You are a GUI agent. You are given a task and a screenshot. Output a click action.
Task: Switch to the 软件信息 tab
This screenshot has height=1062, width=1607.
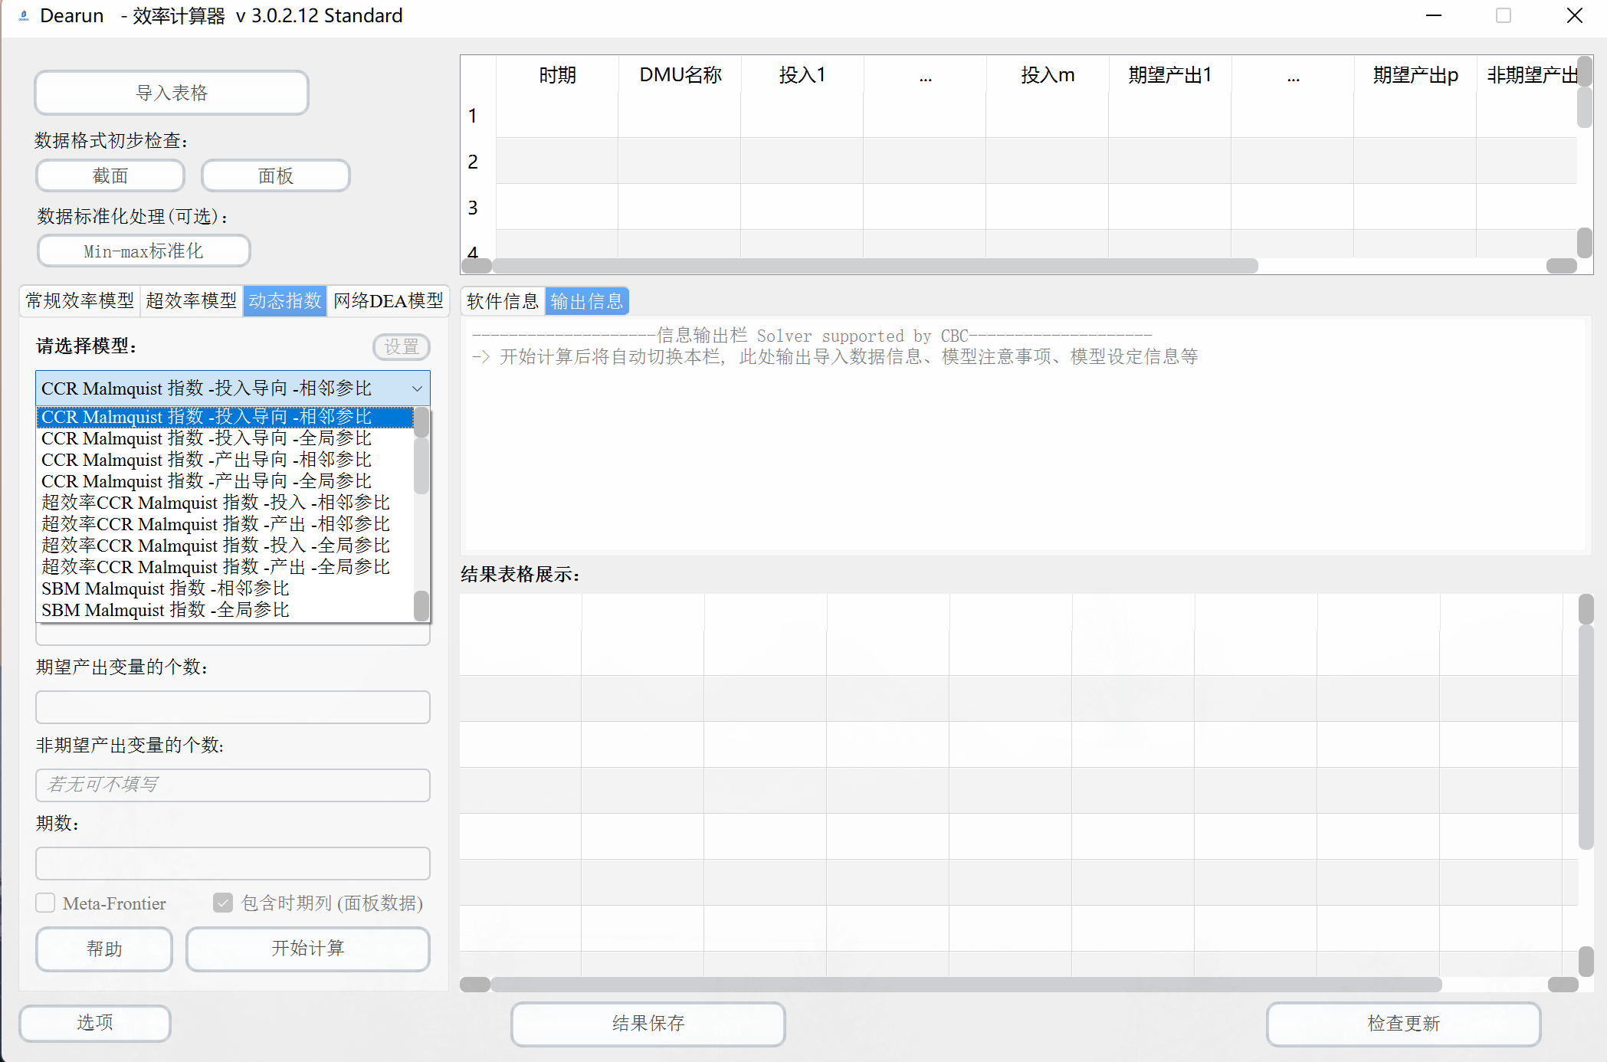[502, 300]
